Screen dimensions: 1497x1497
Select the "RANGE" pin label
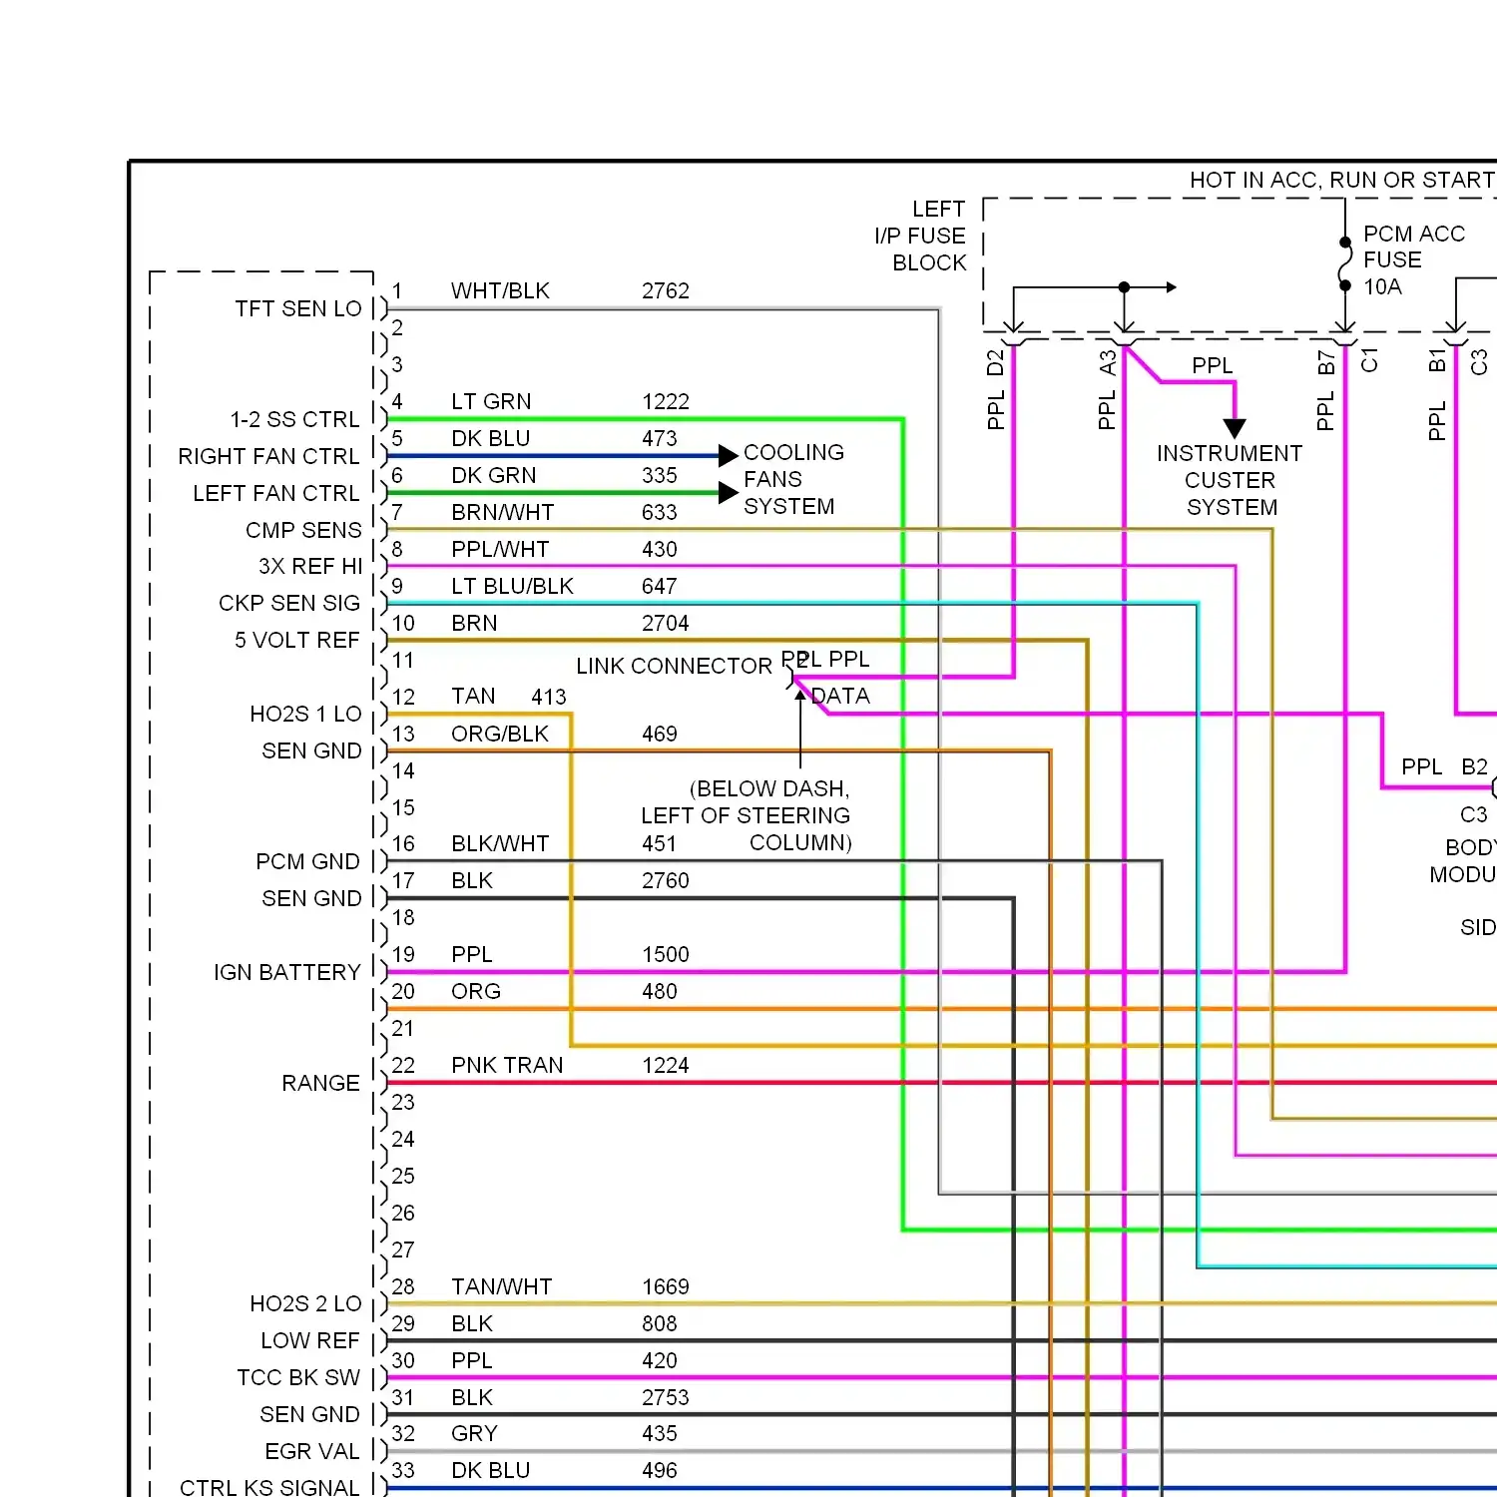point(320,1083)
